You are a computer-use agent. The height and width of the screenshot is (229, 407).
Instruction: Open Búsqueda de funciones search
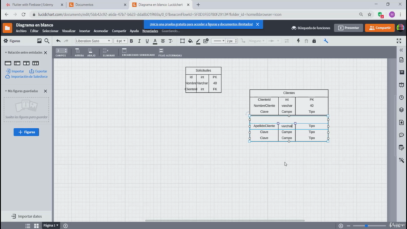311,28
